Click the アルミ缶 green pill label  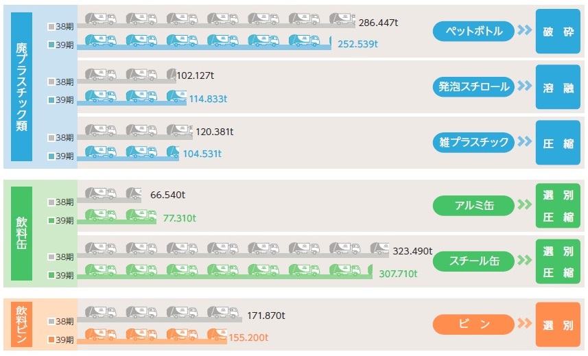tap(473, 204)
